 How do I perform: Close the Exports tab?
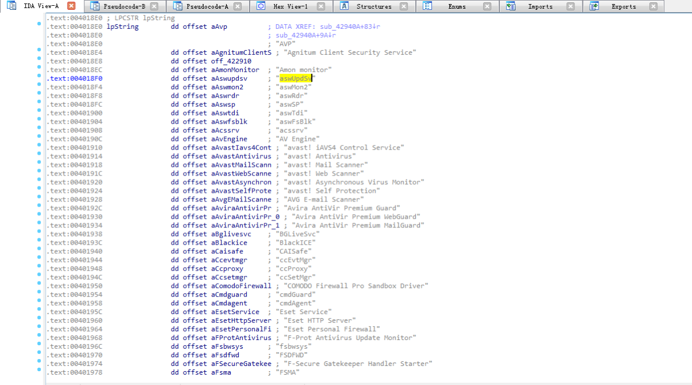point(653,6)
